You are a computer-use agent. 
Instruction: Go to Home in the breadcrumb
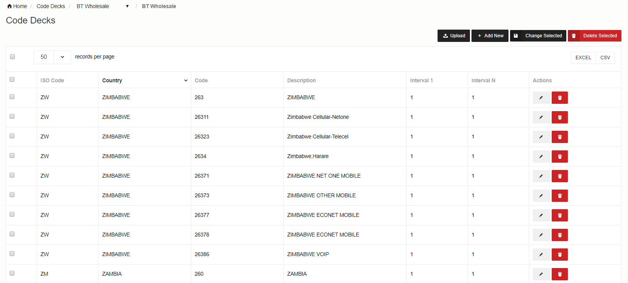17,6
